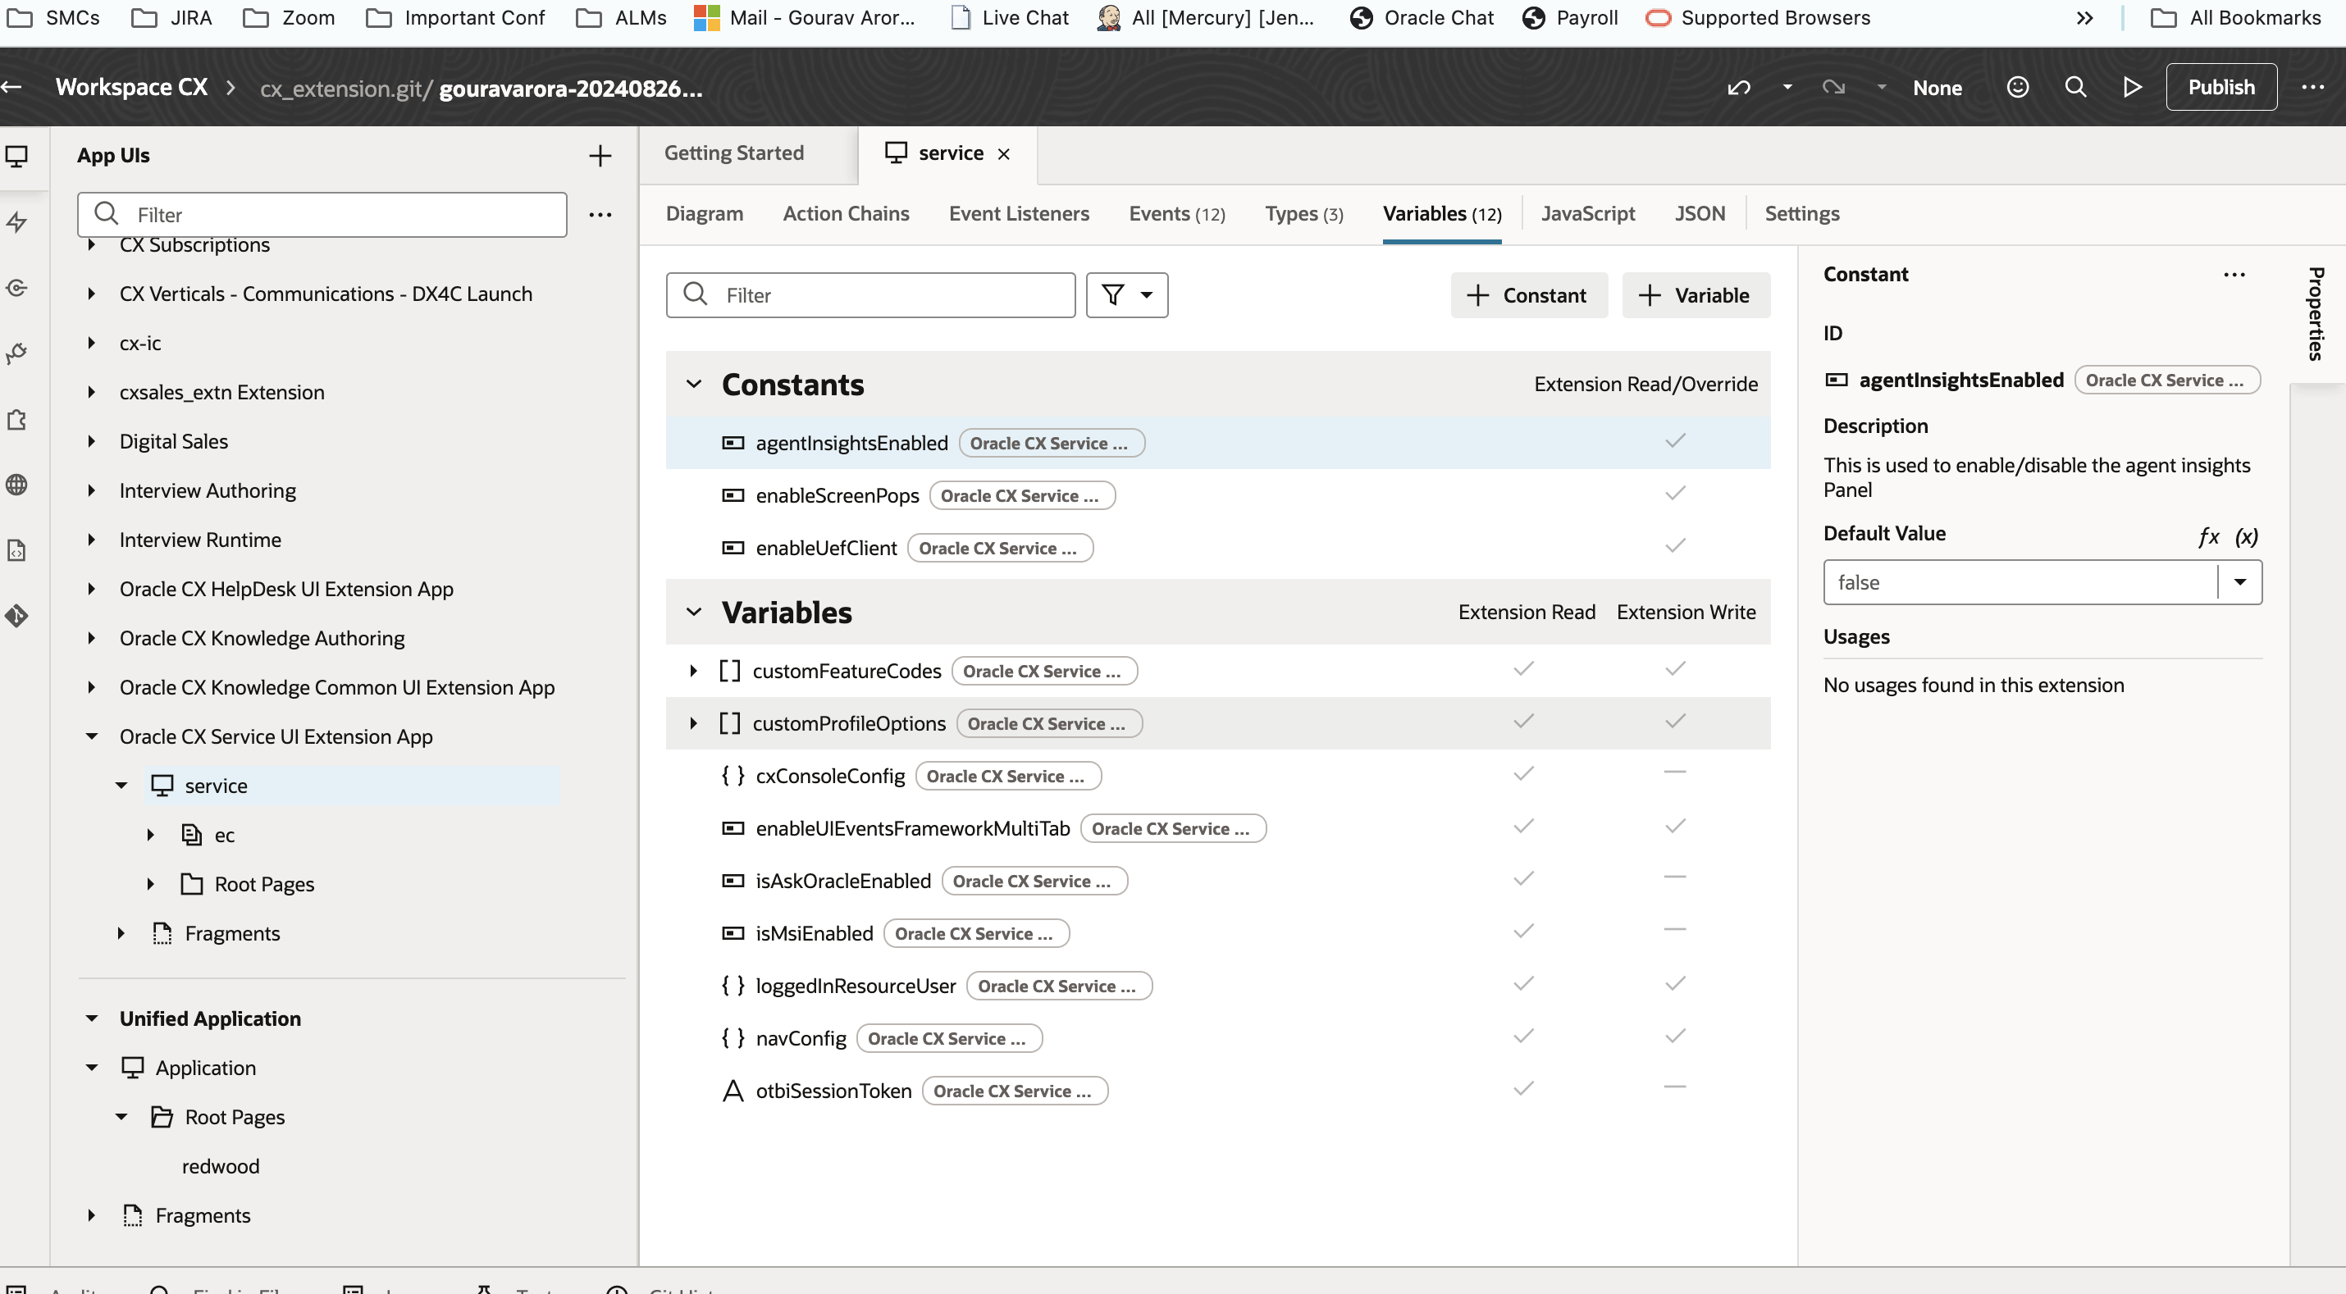Switch to the Action Chains tab
Screen dimensions: 2346x1294
click(846, 214)
